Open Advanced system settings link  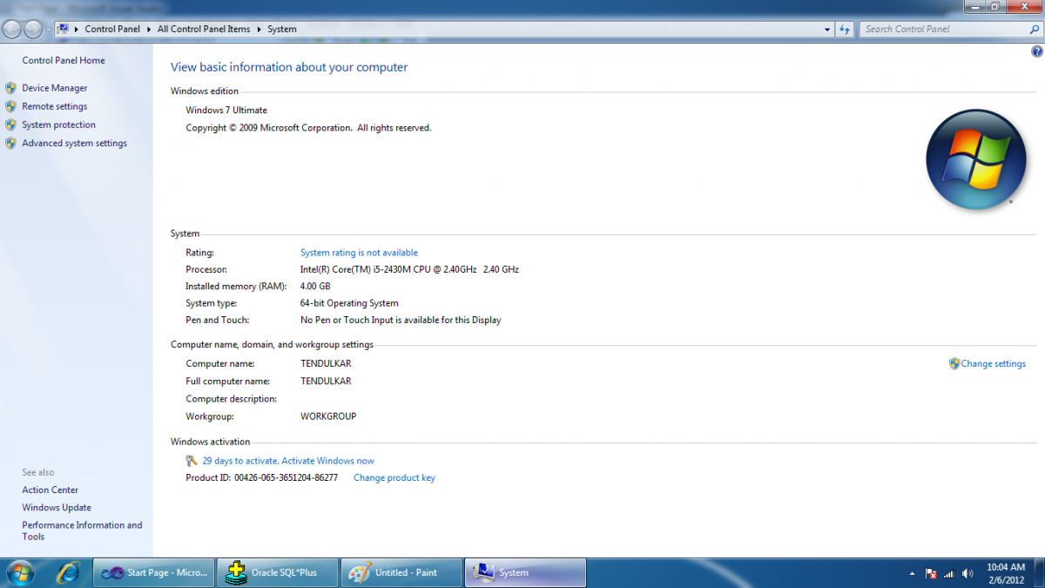click(75, 143)
